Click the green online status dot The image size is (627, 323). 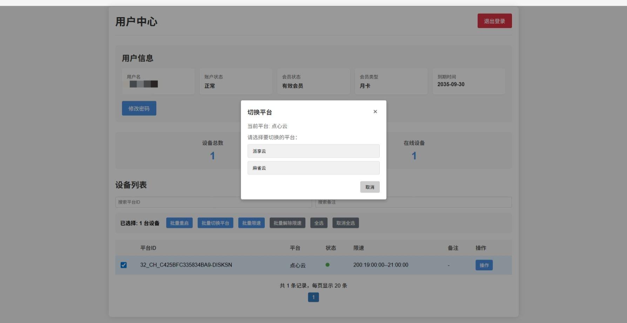click(x=328, y=265)
